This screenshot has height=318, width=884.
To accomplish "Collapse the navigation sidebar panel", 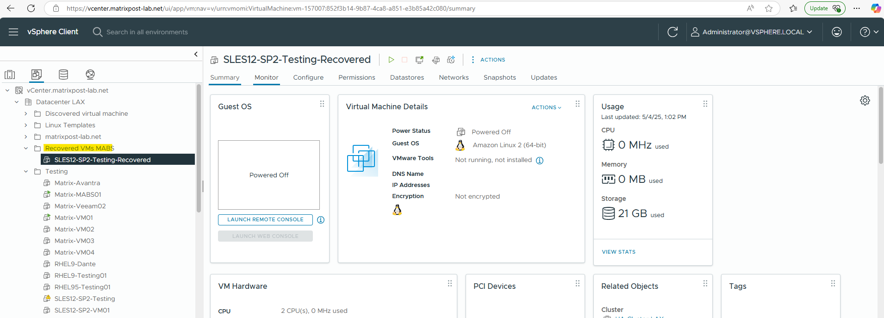I will coord(196,54).
